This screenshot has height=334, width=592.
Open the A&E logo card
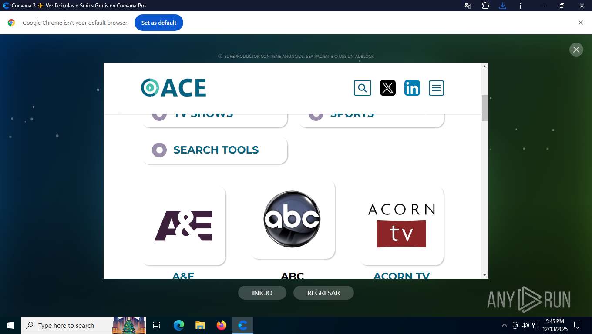point(183,226)
